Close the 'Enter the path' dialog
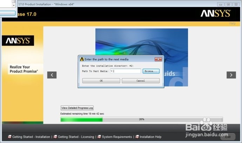 click(158, 59)
